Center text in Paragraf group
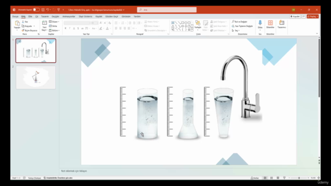The height and width of the screenshot is (186, 331). 121,28
